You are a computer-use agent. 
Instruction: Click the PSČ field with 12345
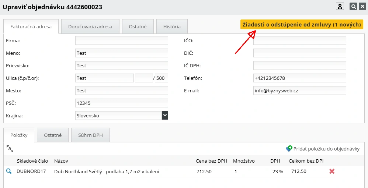click(122, 103)
